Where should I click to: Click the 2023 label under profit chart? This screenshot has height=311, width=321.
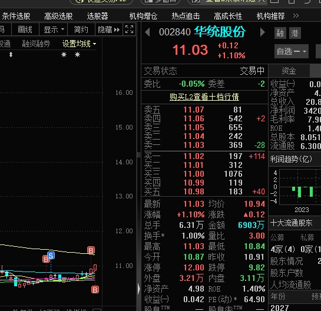pyautogui.click(x=302, y=210)
